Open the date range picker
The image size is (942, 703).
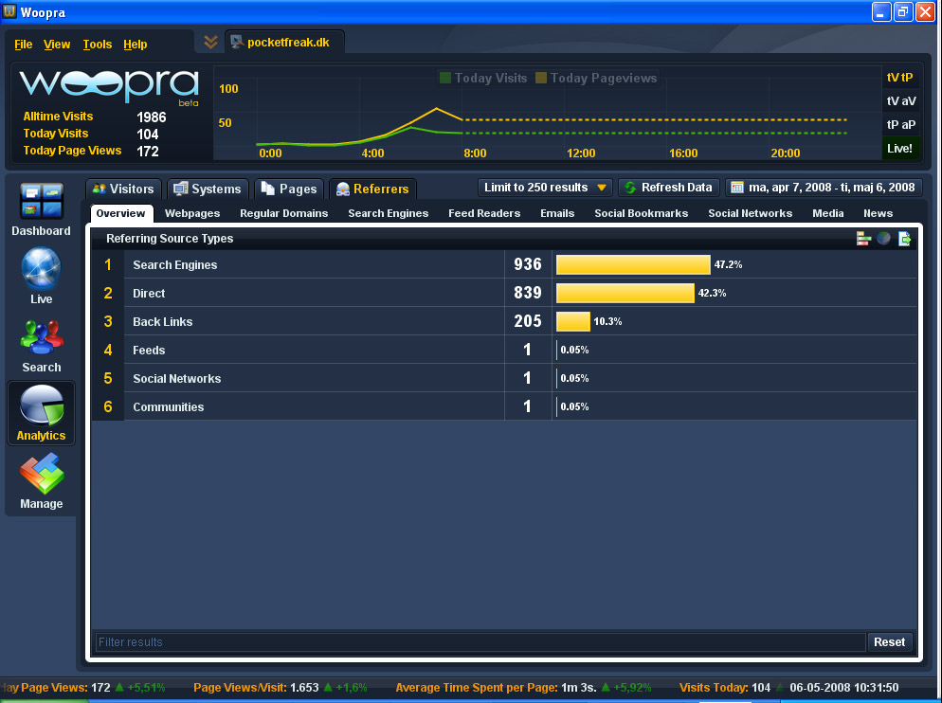pyautogui.click(x=824, y=188)
